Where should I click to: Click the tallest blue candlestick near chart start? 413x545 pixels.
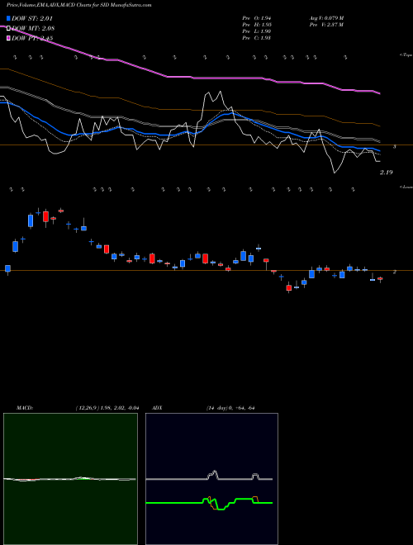tap(31, 221)
